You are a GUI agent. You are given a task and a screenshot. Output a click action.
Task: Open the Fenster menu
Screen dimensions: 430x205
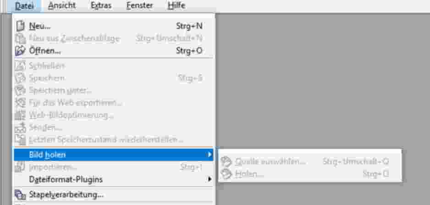(140, 5)
